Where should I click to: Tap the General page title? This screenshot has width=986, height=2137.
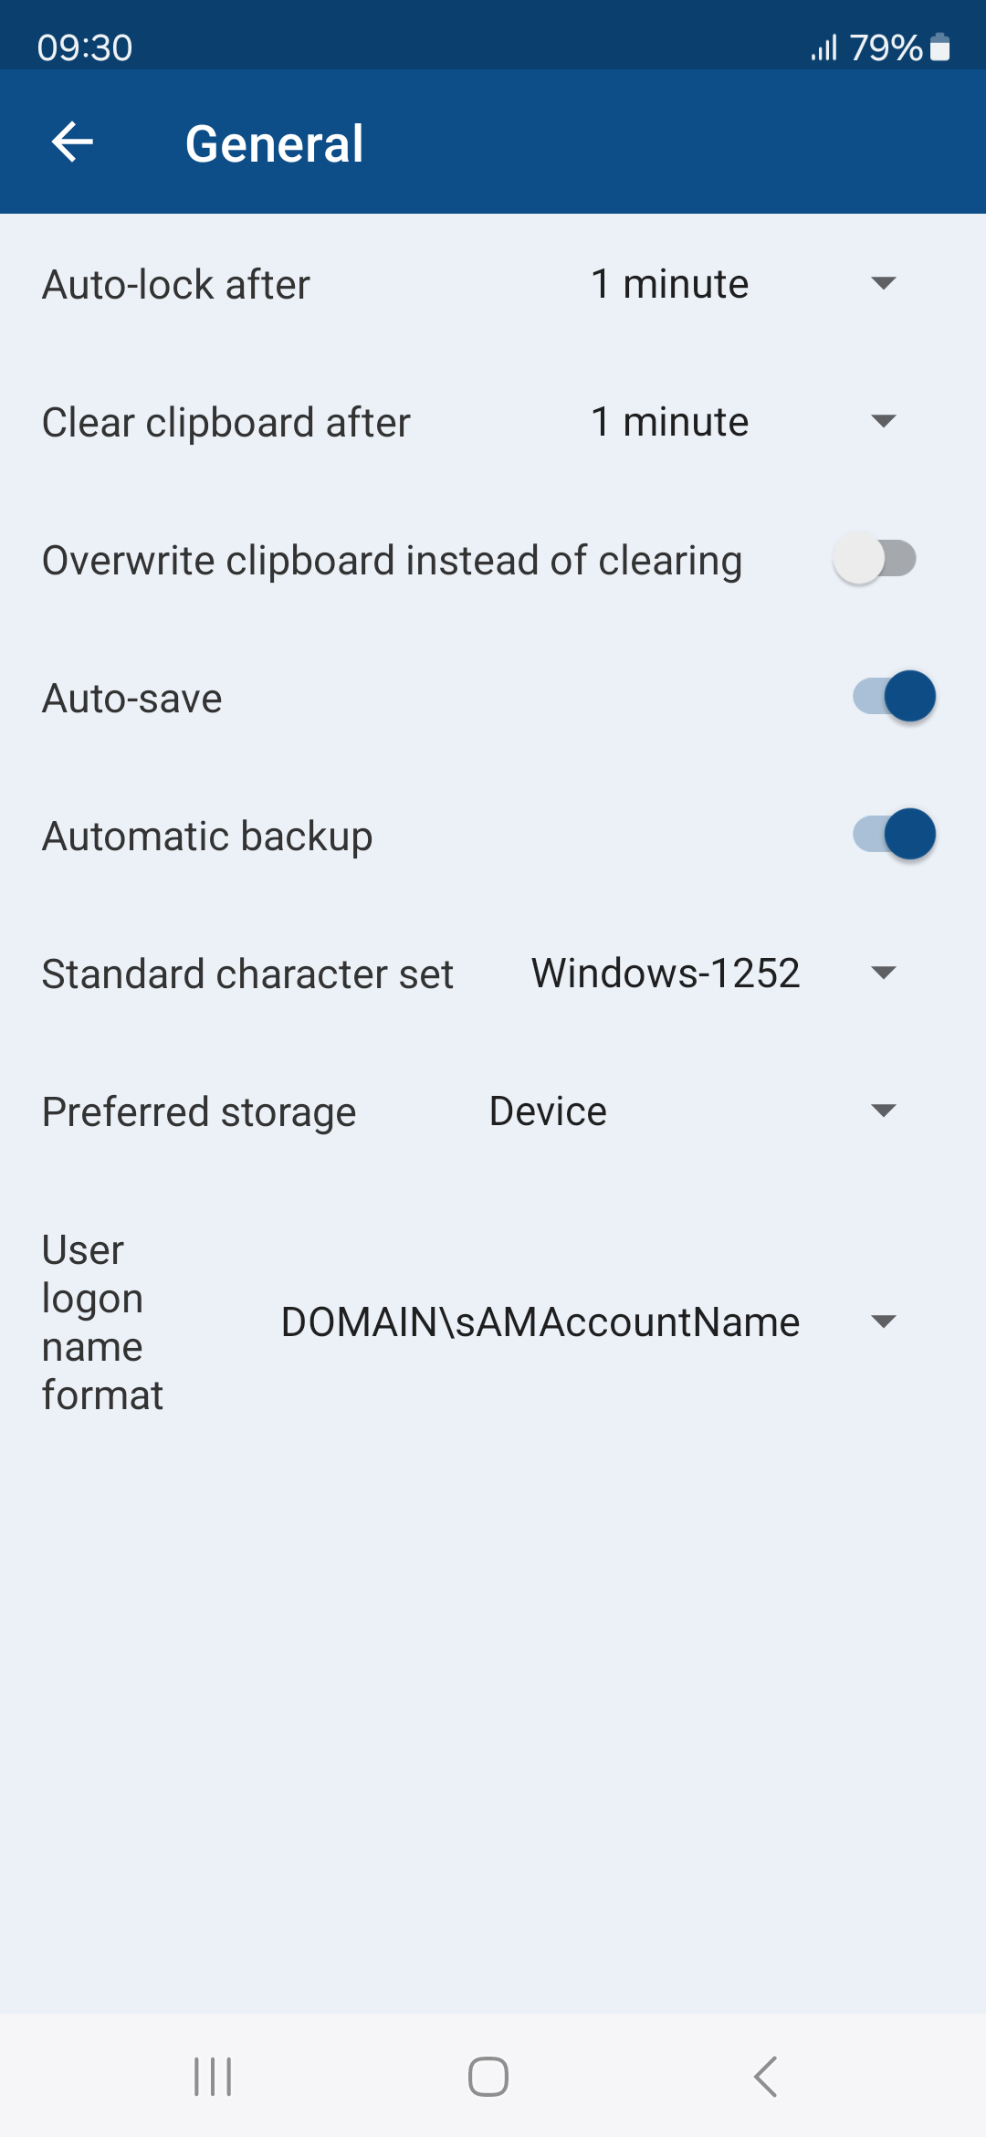[274, 143]
